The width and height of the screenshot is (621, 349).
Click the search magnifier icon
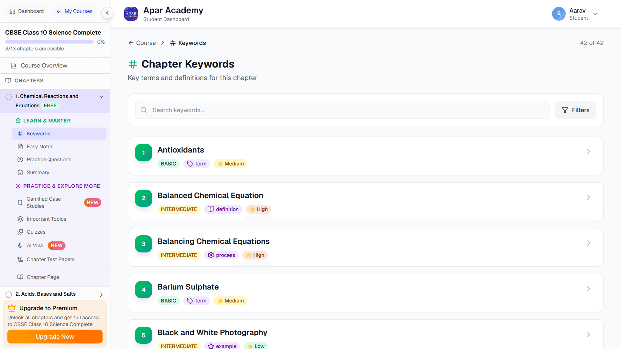click(144, 110)
